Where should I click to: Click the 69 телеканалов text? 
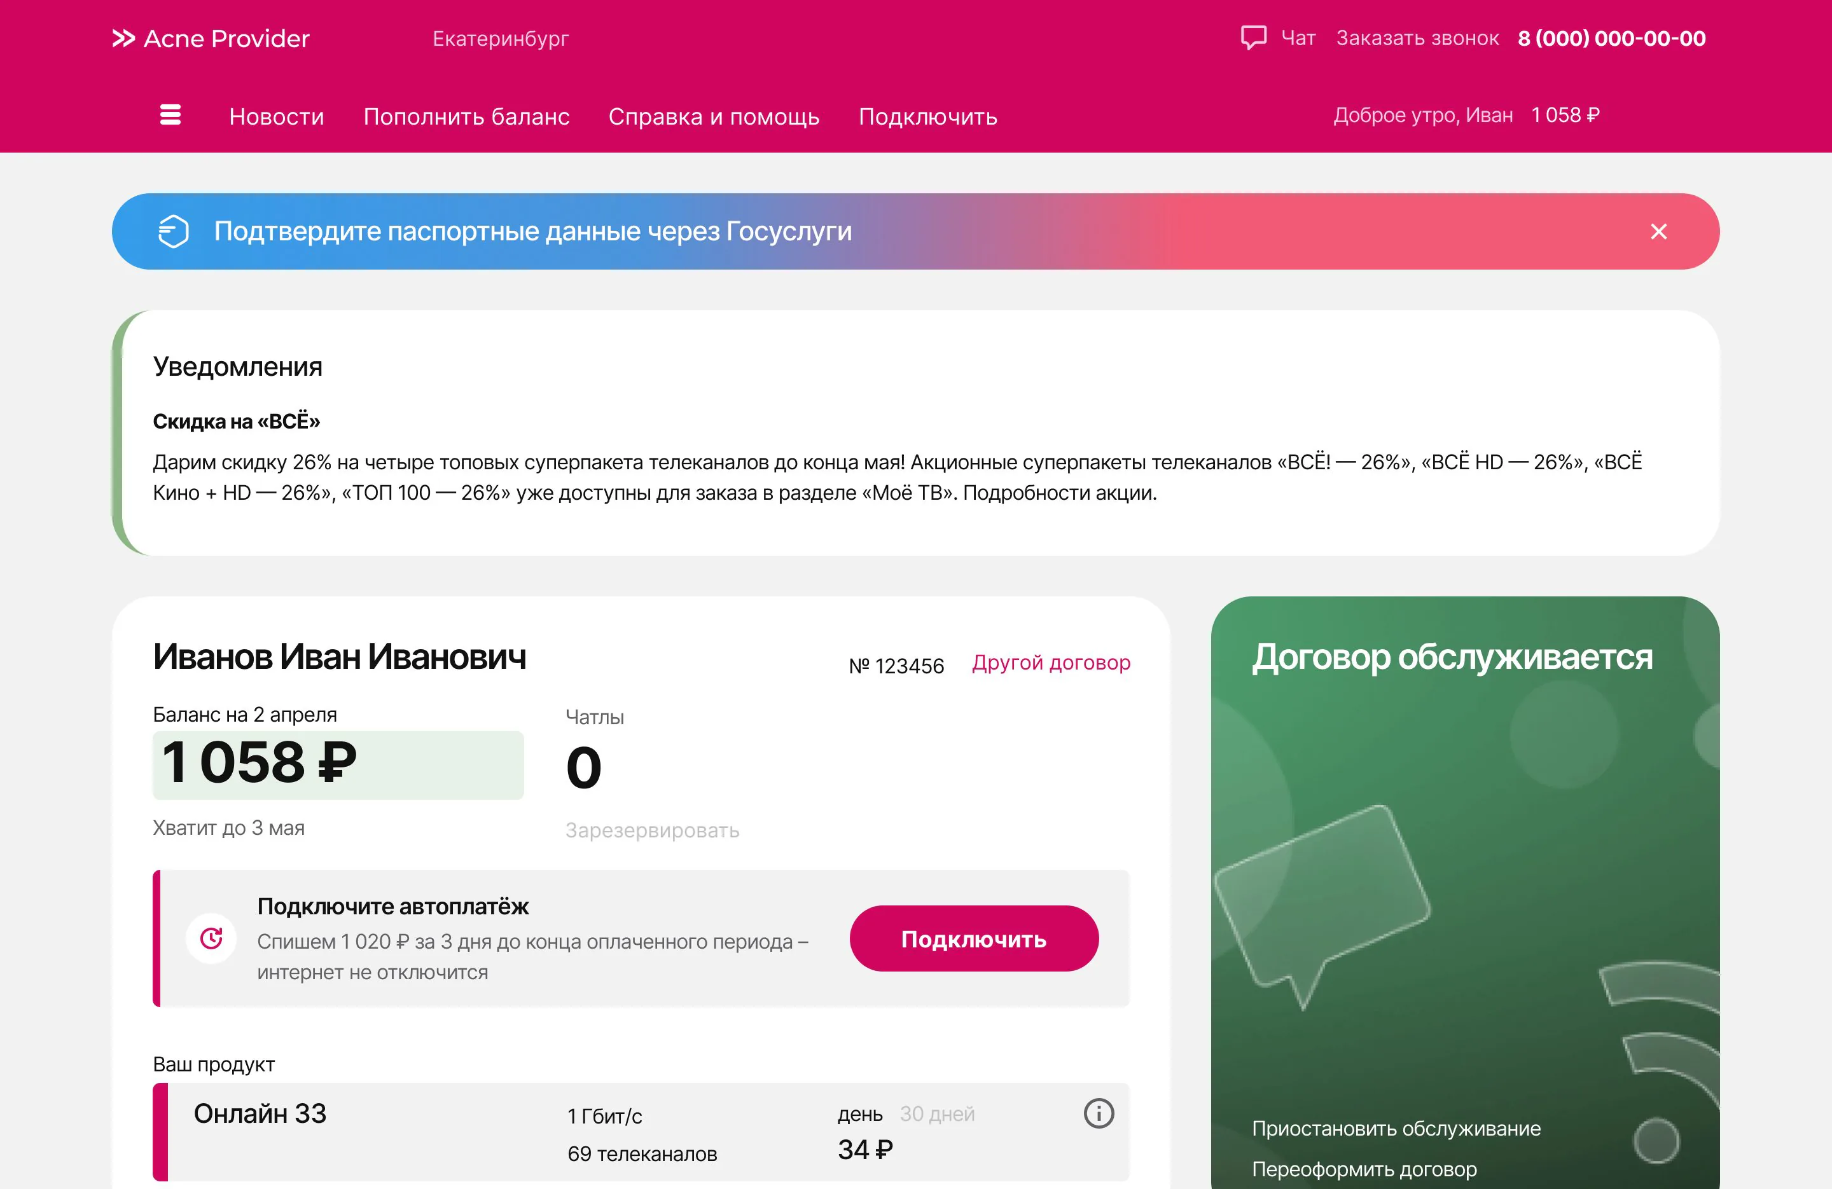point(642,1153)
